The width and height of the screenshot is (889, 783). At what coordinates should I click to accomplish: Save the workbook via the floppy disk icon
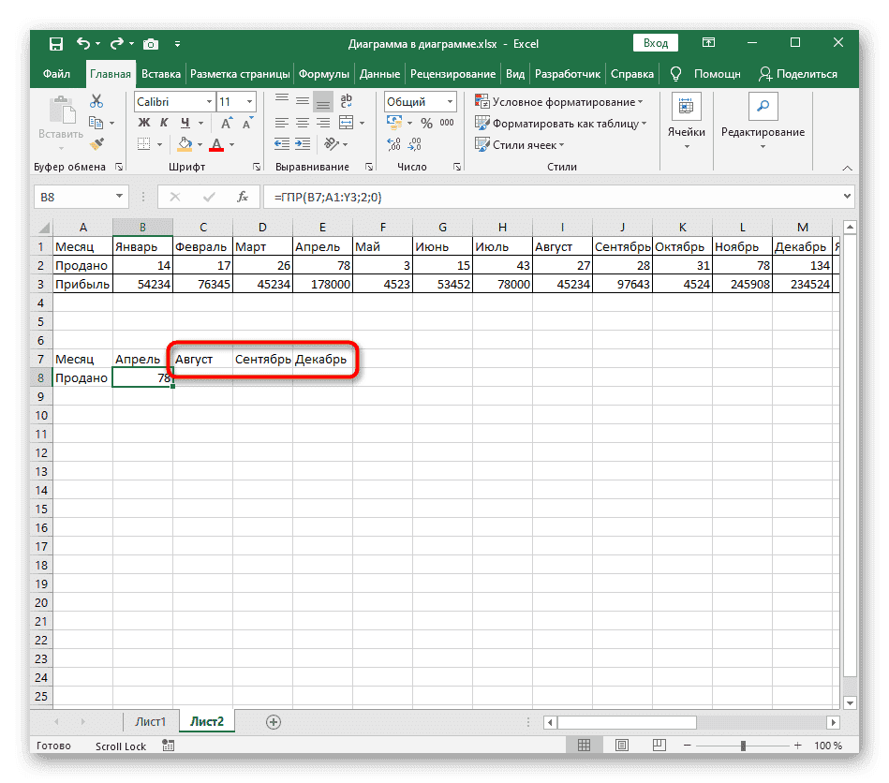[56, 43]
